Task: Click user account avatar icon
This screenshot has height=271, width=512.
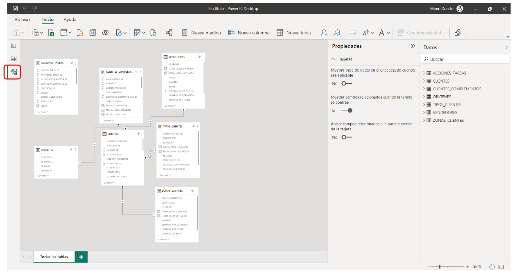Action: (x=460, y=9)
